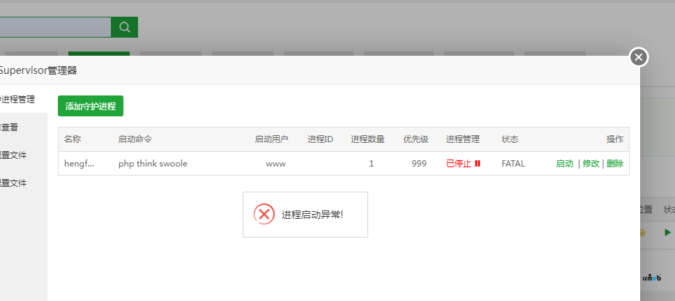Click 删除 link for the process row
Image resolution: width=675 pixels, height=301 pixels.
coord(615,164)
